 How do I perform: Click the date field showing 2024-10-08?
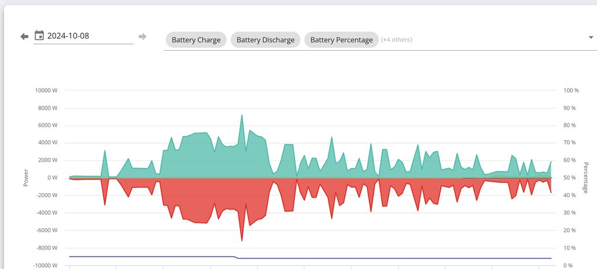pos(87,36)
